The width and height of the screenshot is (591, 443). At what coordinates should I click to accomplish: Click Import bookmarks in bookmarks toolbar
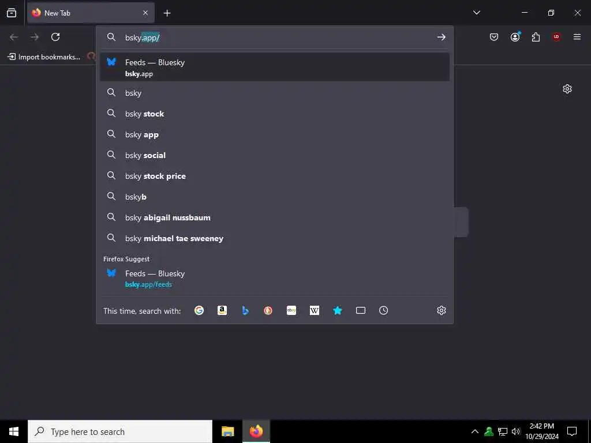(44, 57)
